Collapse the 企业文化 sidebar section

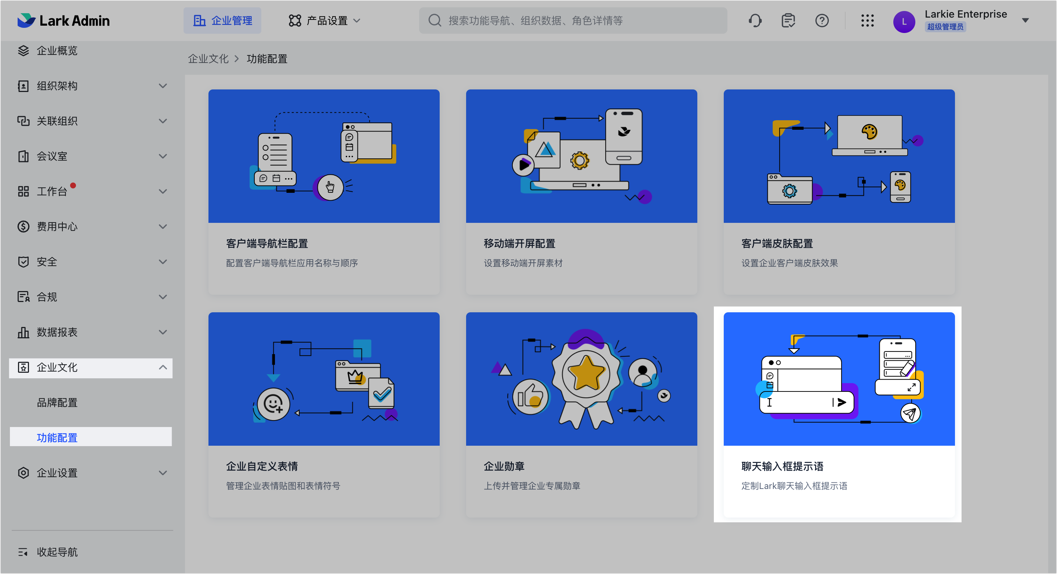(163, 367)
